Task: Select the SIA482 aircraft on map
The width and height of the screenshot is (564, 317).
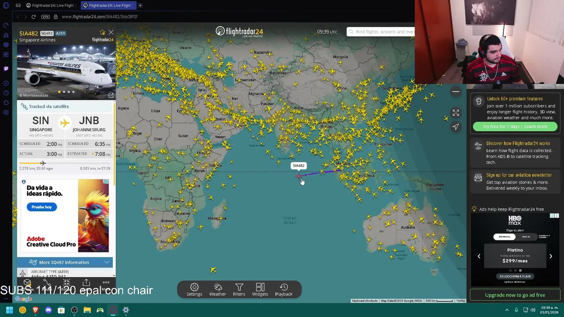Action: [x=299, y=177]
